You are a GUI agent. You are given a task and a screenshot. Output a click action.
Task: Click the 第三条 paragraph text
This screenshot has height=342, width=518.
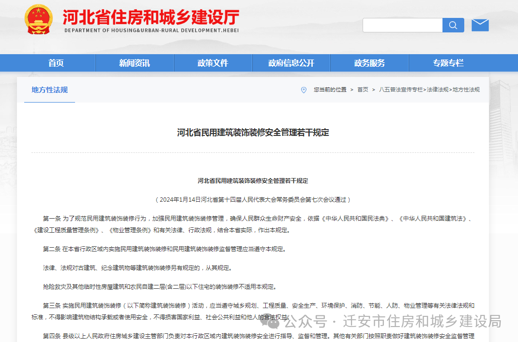[253, 312]
